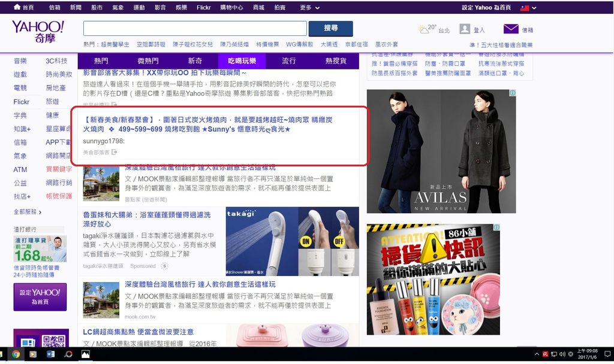Click inside the Yahoo search input field

195,28
